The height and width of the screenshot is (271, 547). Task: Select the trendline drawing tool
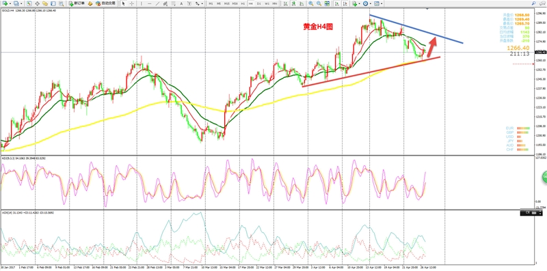[x=157, y=3]
